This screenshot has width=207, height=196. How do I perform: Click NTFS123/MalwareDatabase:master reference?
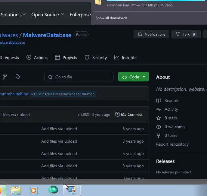(x=63, y=94)
